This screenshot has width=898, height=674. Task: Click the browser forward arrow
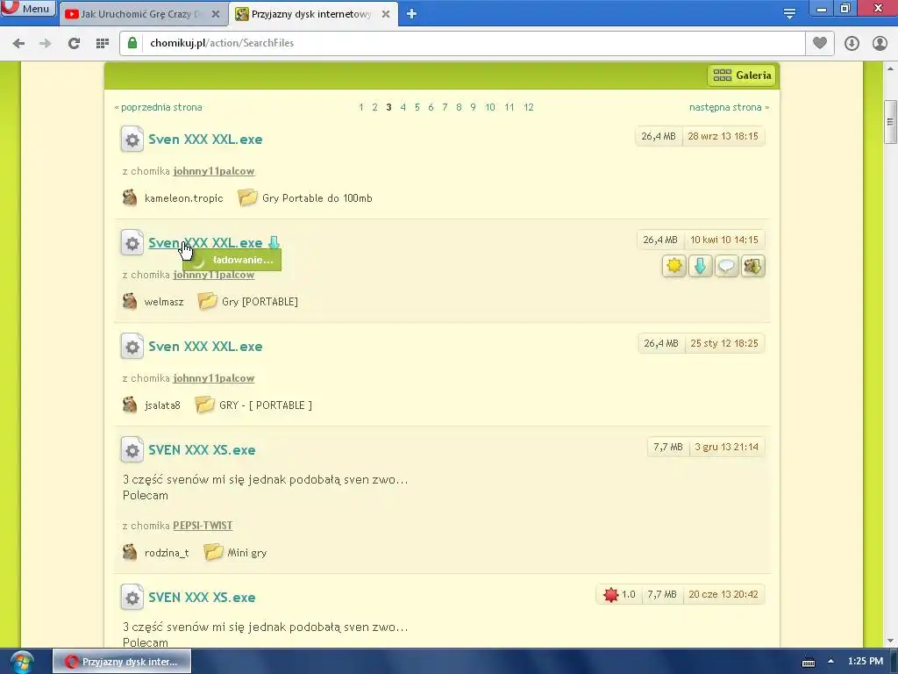click(x=46, y=43)
